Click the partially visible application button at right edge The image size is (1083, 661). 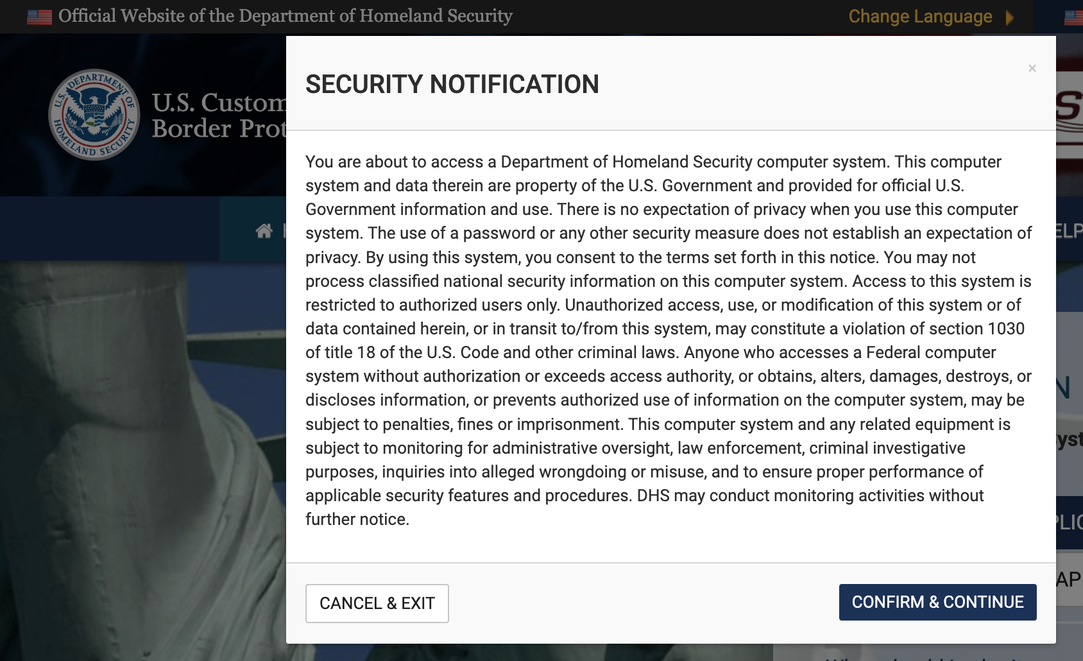coord(1070,522)
